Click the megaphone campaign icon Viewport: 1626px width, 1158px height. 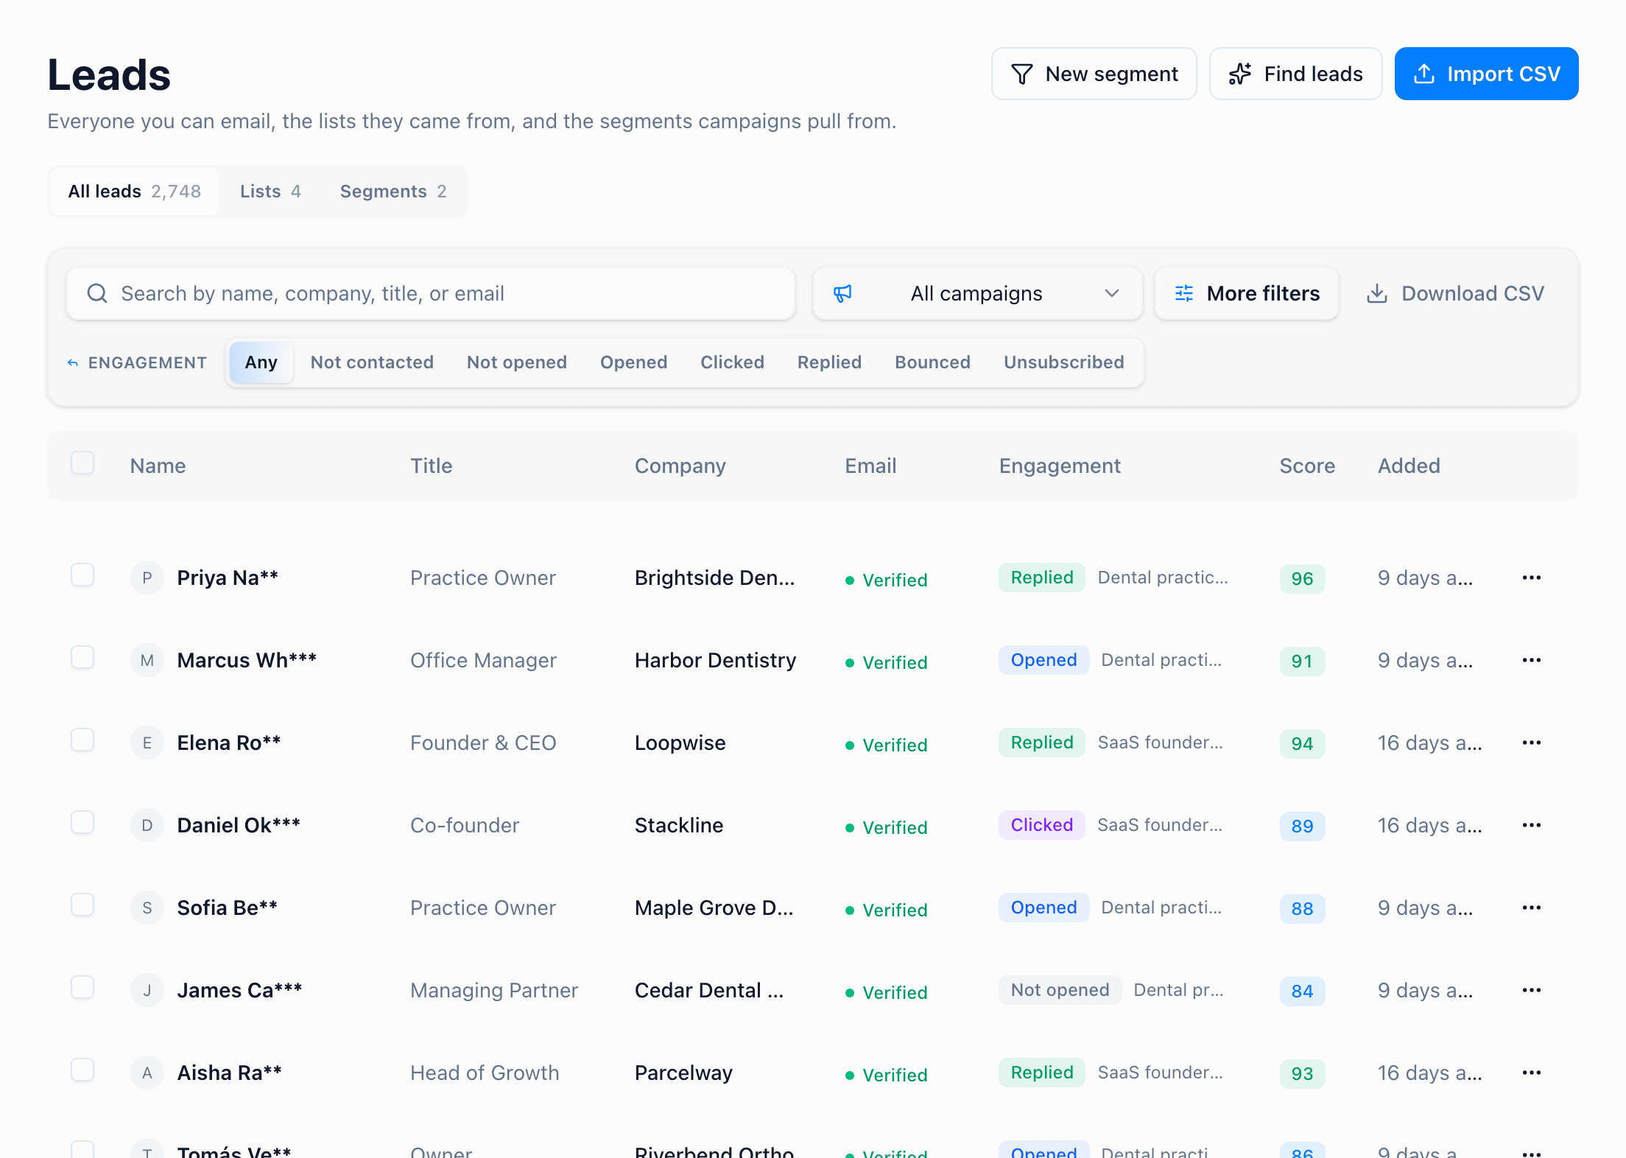point(842,294)
